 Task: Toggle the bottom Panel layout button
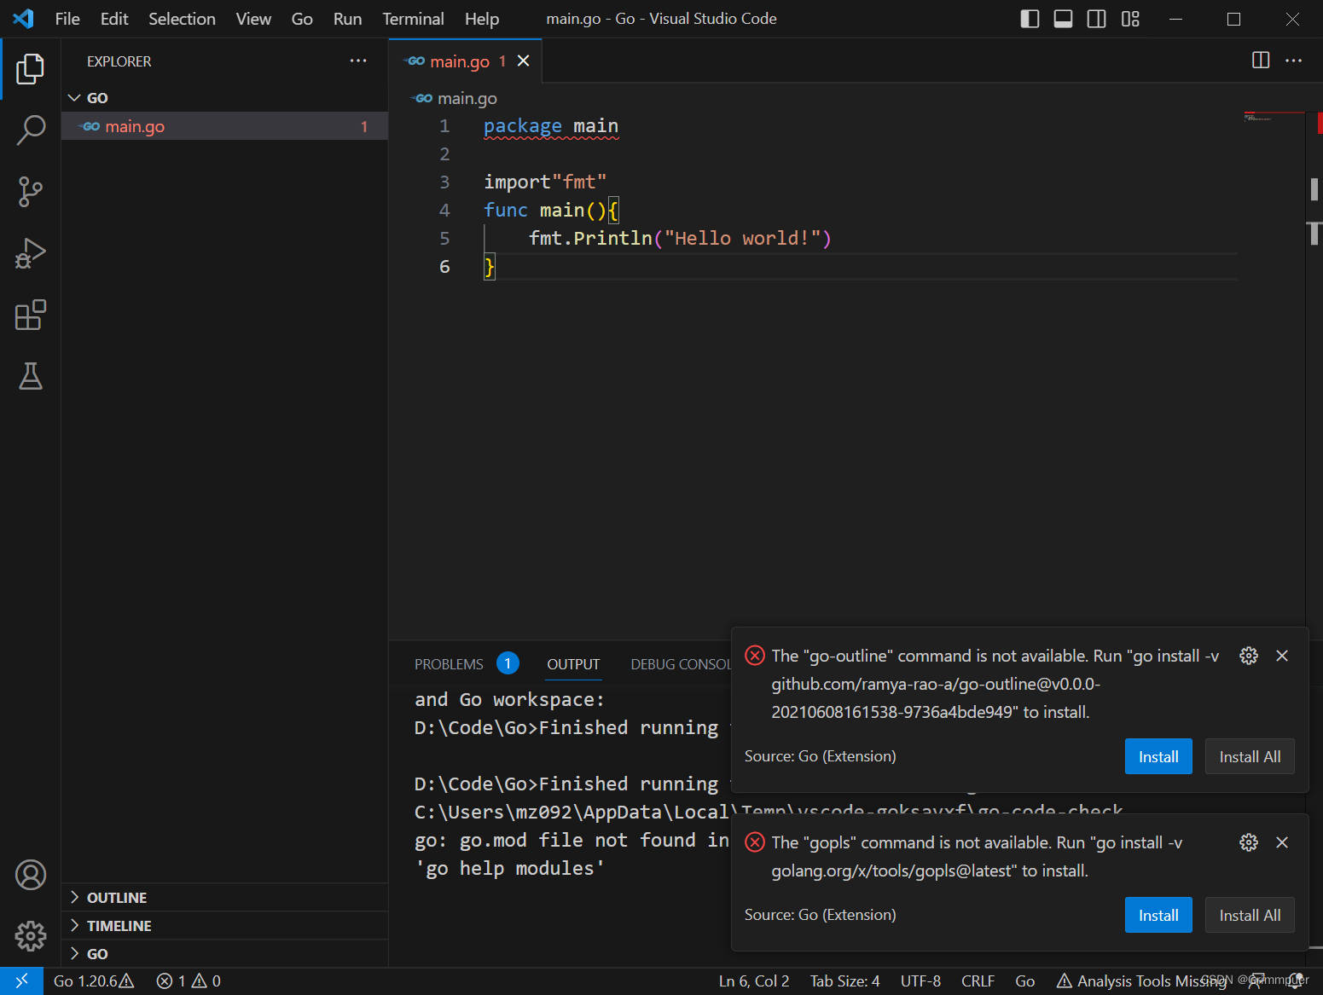(1063, 19)
